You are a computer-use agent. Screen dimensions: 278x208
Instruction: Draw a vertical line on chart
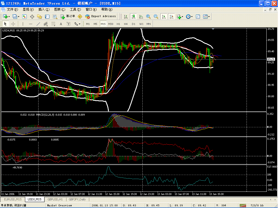click(23, 24)
